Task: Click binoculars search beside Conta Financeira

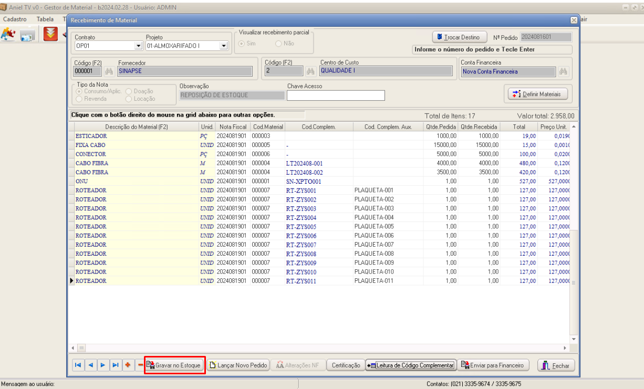Action: pos(563,71)
